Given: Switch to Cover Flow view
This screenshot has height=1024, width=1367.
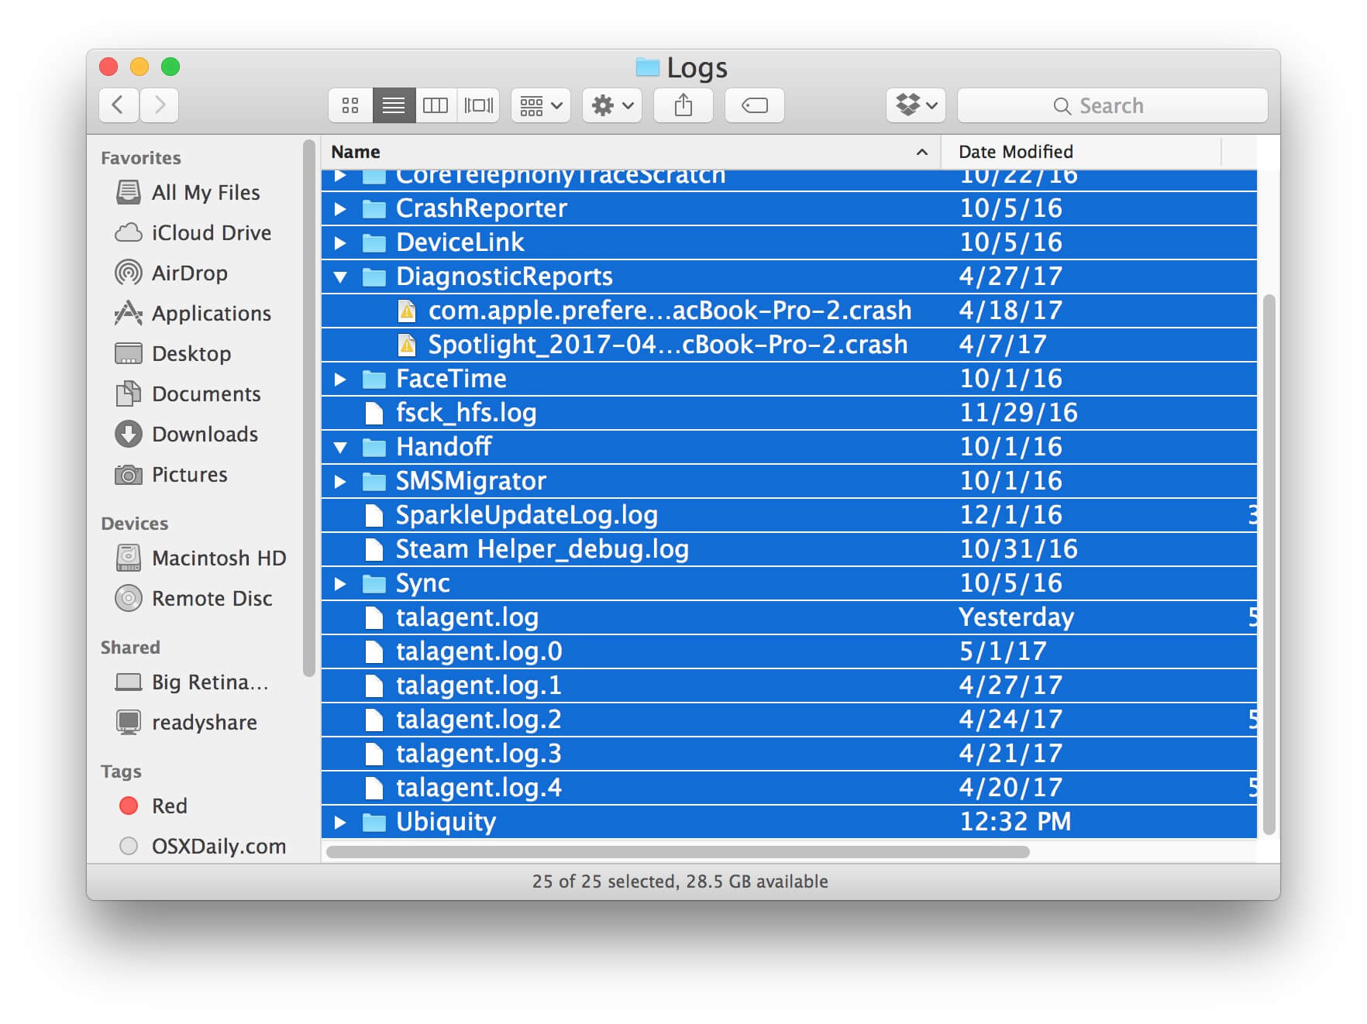Looking at the screenshot, I should (478, 105).
